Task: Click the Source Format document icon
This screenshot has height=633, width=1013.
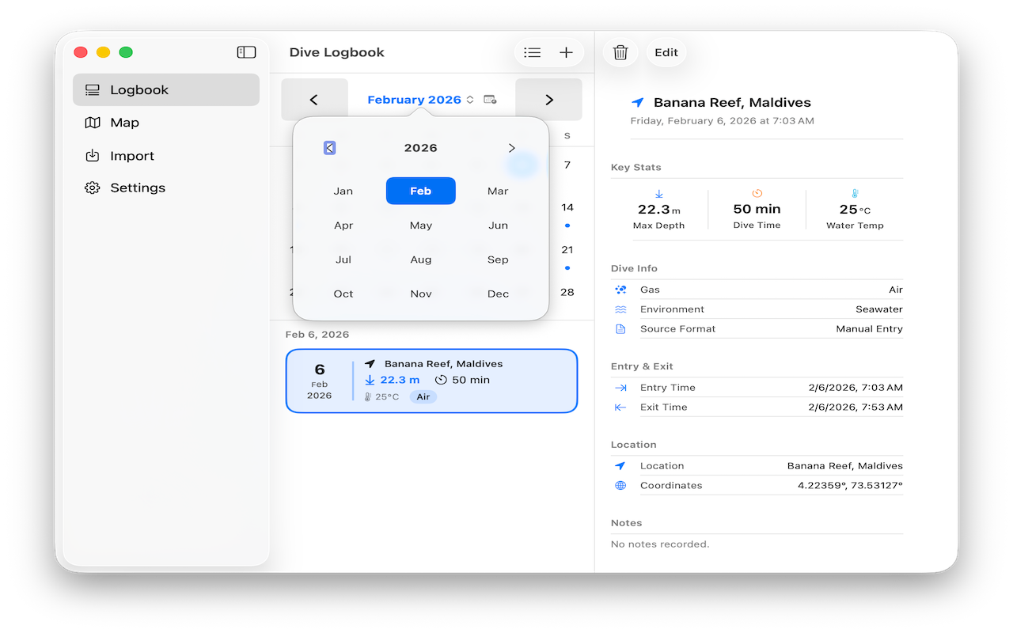Action: point(620,329)
